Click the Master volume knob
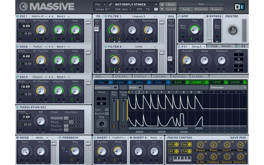264x165 pixels. pyautogui.click(x=233, y=30)
